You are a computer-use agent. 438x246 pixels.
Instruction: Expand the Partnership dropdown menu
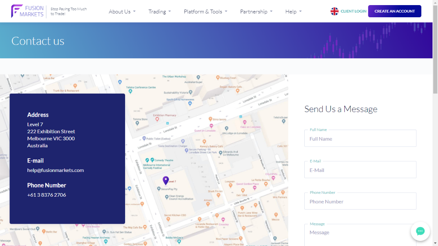click(x=256, y=11)
